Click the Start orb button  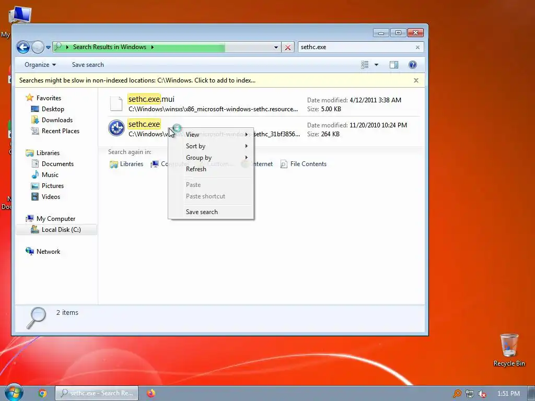click(14, 393)
